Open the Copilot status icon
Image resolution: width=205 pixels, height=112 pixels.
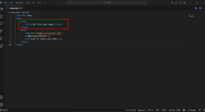tap(184, 110)
